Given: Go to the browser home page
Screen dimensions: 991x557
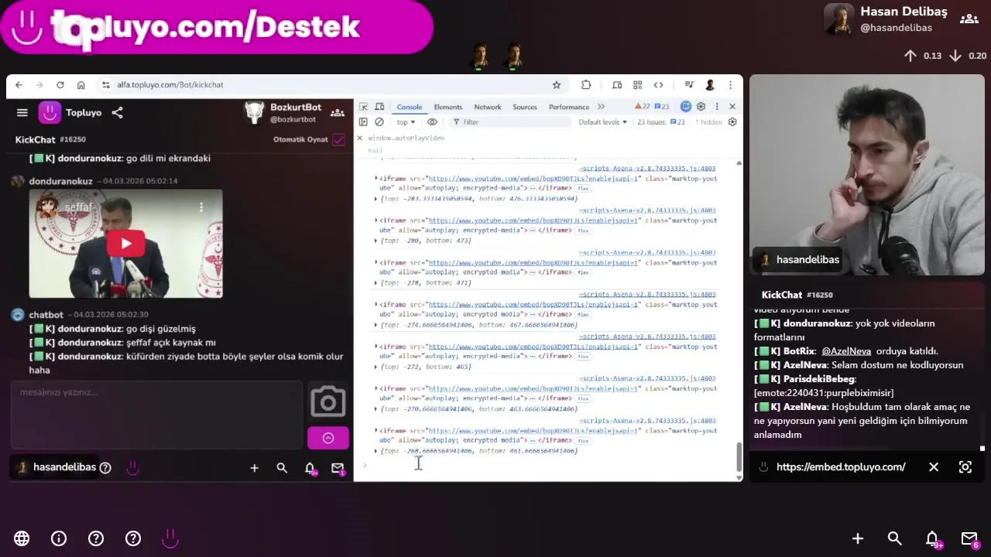Looking at the screenshot, I should [x=81, y=85].
